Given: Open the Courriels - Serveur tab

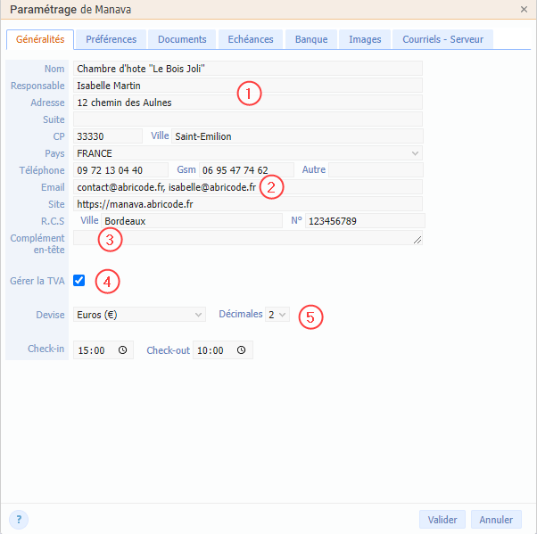Looking at the screenshot, I should point(442,39).
